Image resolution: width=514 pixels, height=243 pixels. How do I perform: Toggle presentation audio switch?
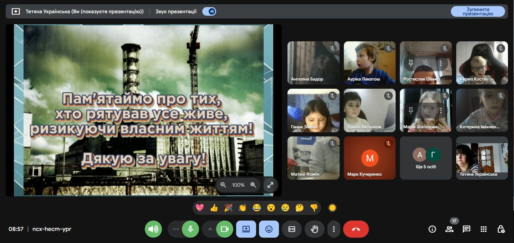(x=209, y=11)
